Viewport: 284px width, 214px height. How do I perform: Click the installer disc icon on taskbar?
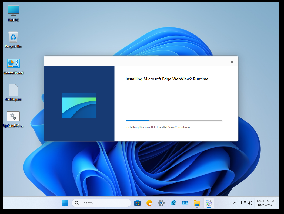tap(209, 203)
